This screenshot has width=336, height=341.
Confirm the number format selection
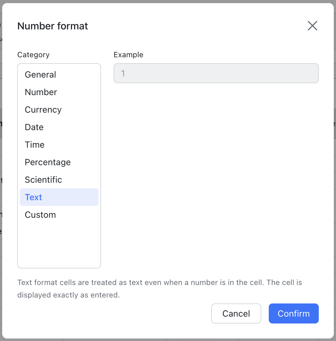(293, 313)
